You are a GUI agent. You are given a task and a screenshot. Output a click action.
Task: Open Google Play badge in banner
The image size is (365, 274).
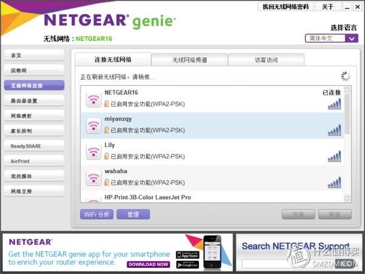(187, 264)
